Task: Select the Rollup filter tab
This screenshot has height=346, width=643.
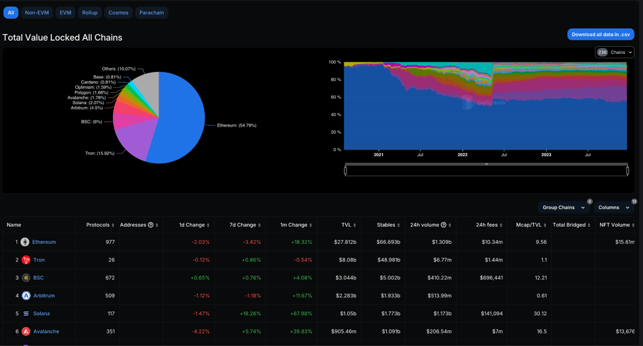Action: (x=90, y=13)
